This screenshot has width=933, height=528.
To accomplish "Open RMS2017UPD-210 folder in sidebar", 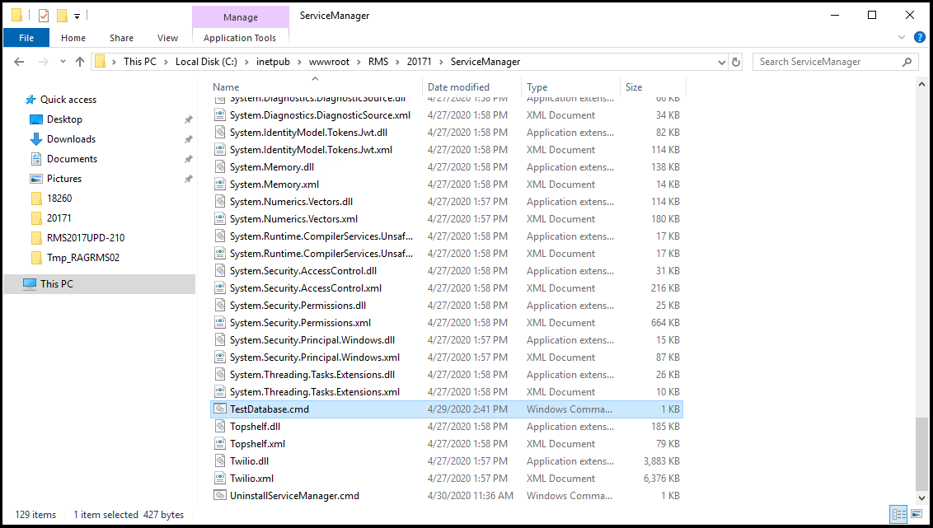I will [x=86, y=238].
